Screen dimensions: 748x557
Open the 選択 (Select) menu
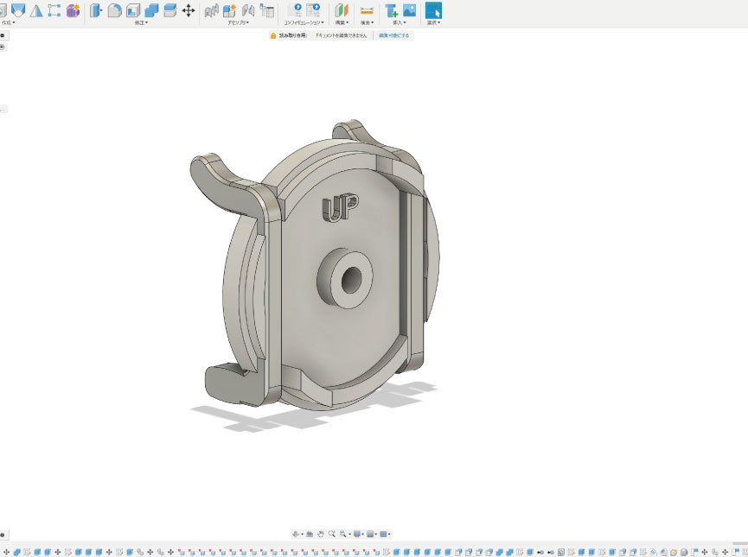coord(433,22)
